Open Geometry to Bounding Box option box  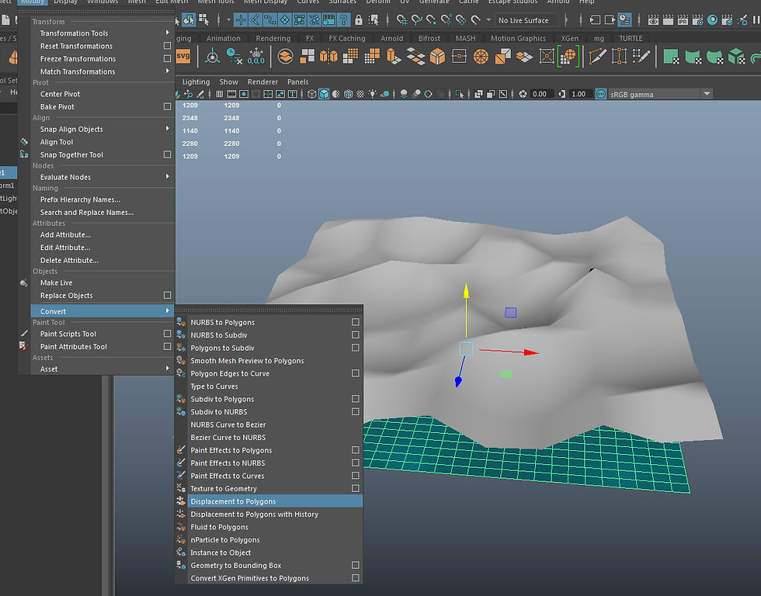click(x=356, y=565)
